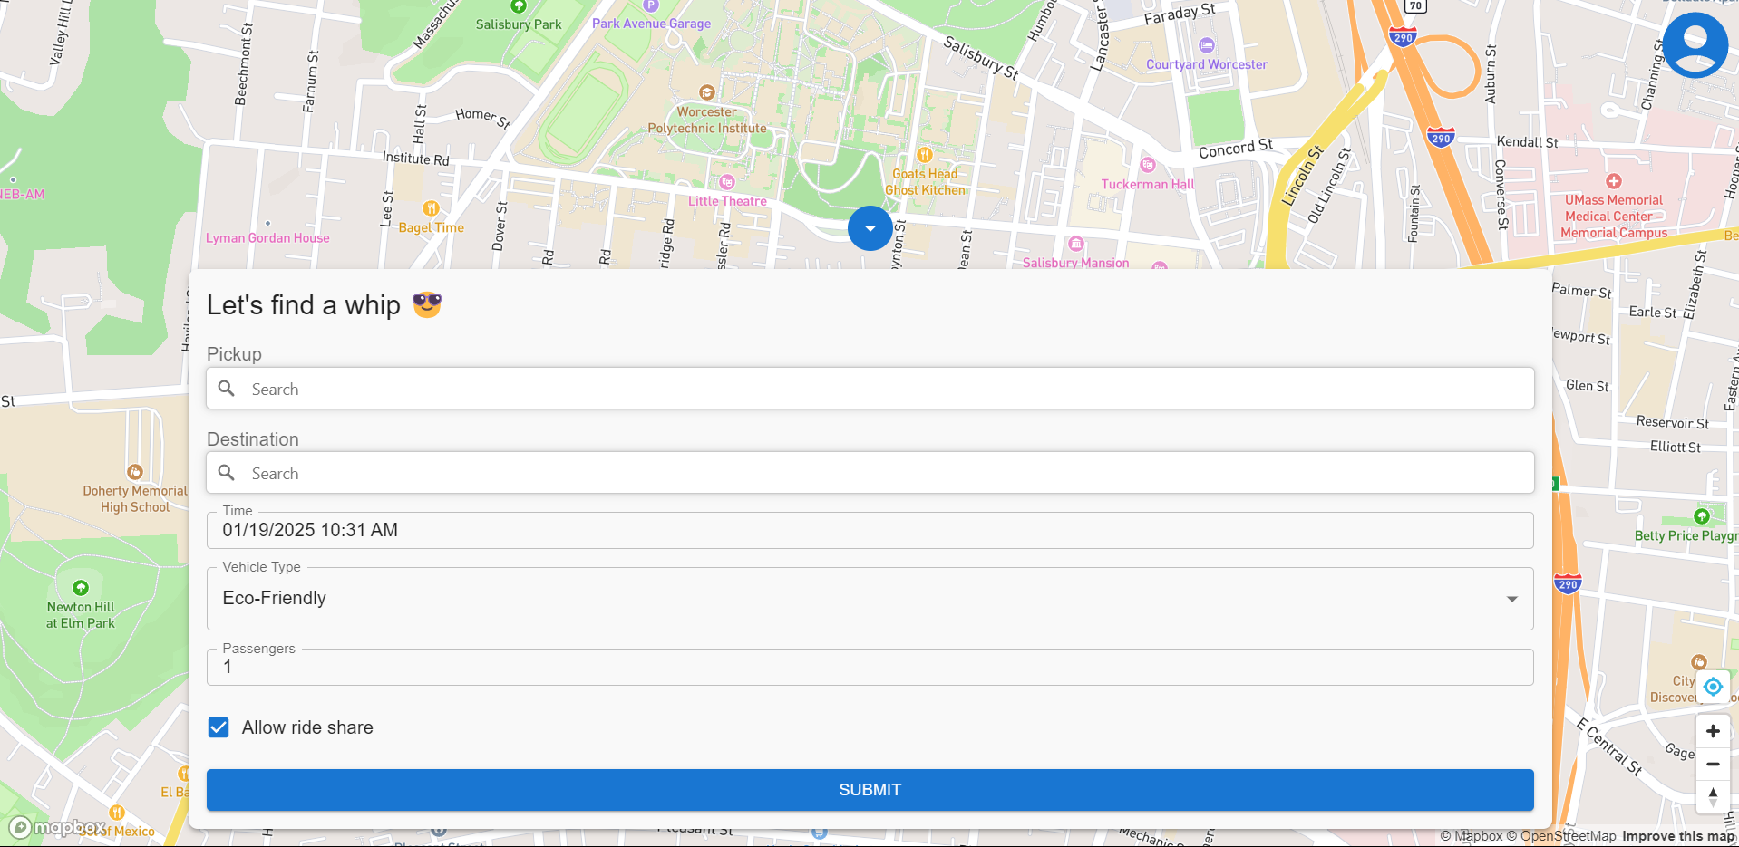Click the Newton Hill park marker icon

(81, 588)
